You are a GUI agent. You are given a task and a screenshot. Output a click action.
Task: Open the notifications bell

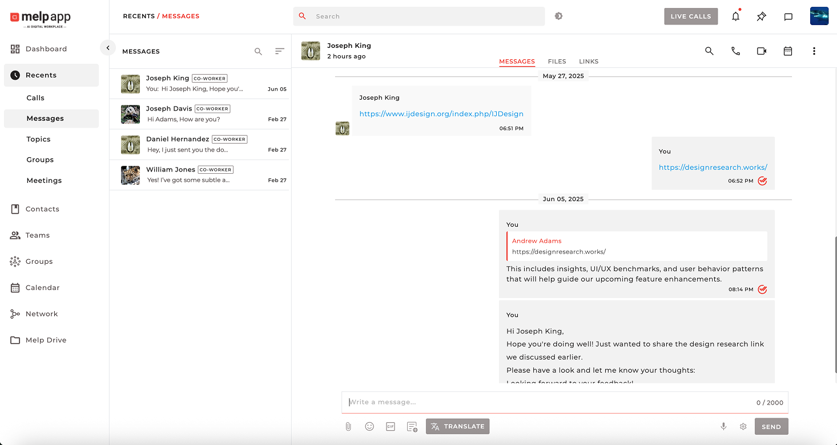[x=735, y=17]
